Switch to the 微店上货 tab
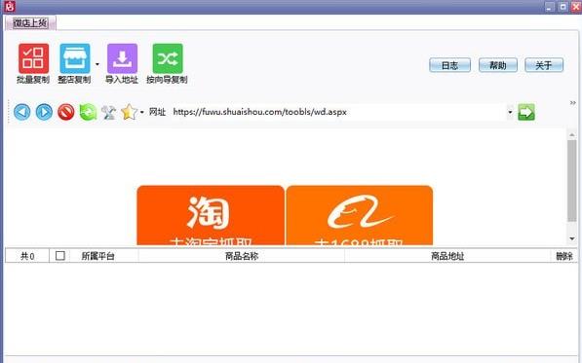 click(30, 23)
